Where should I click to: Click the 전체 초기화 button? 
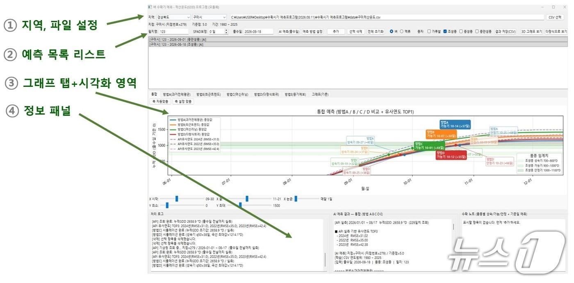pos(376,32)
